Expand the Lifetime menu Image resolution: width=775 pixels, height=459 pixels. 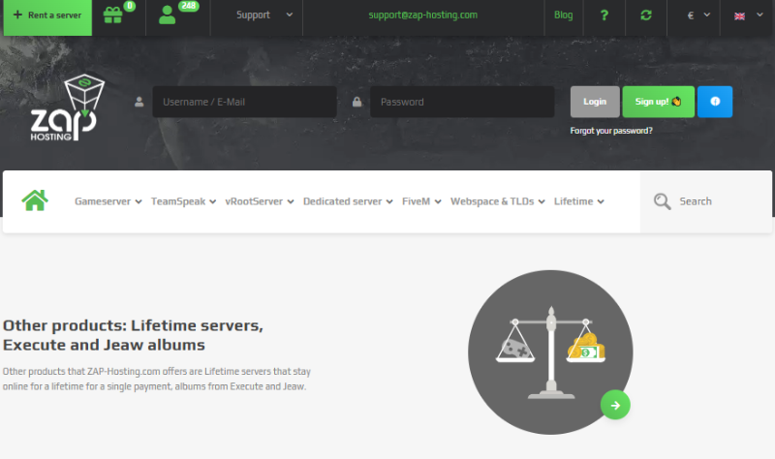578,201
